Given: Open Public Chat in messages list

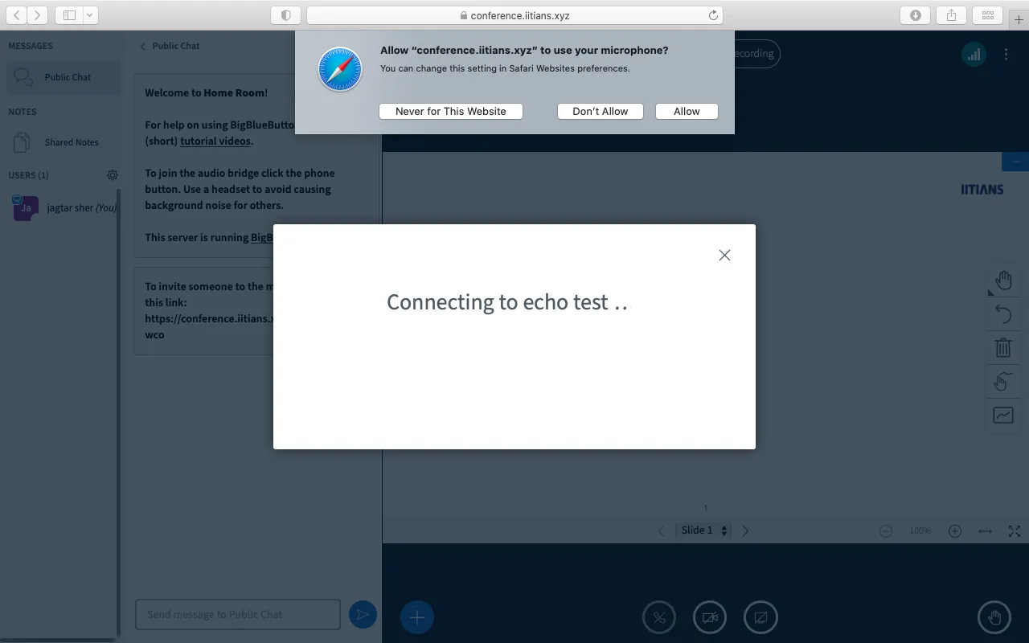Looking at the screenshot, I should [x=64, y=77].
